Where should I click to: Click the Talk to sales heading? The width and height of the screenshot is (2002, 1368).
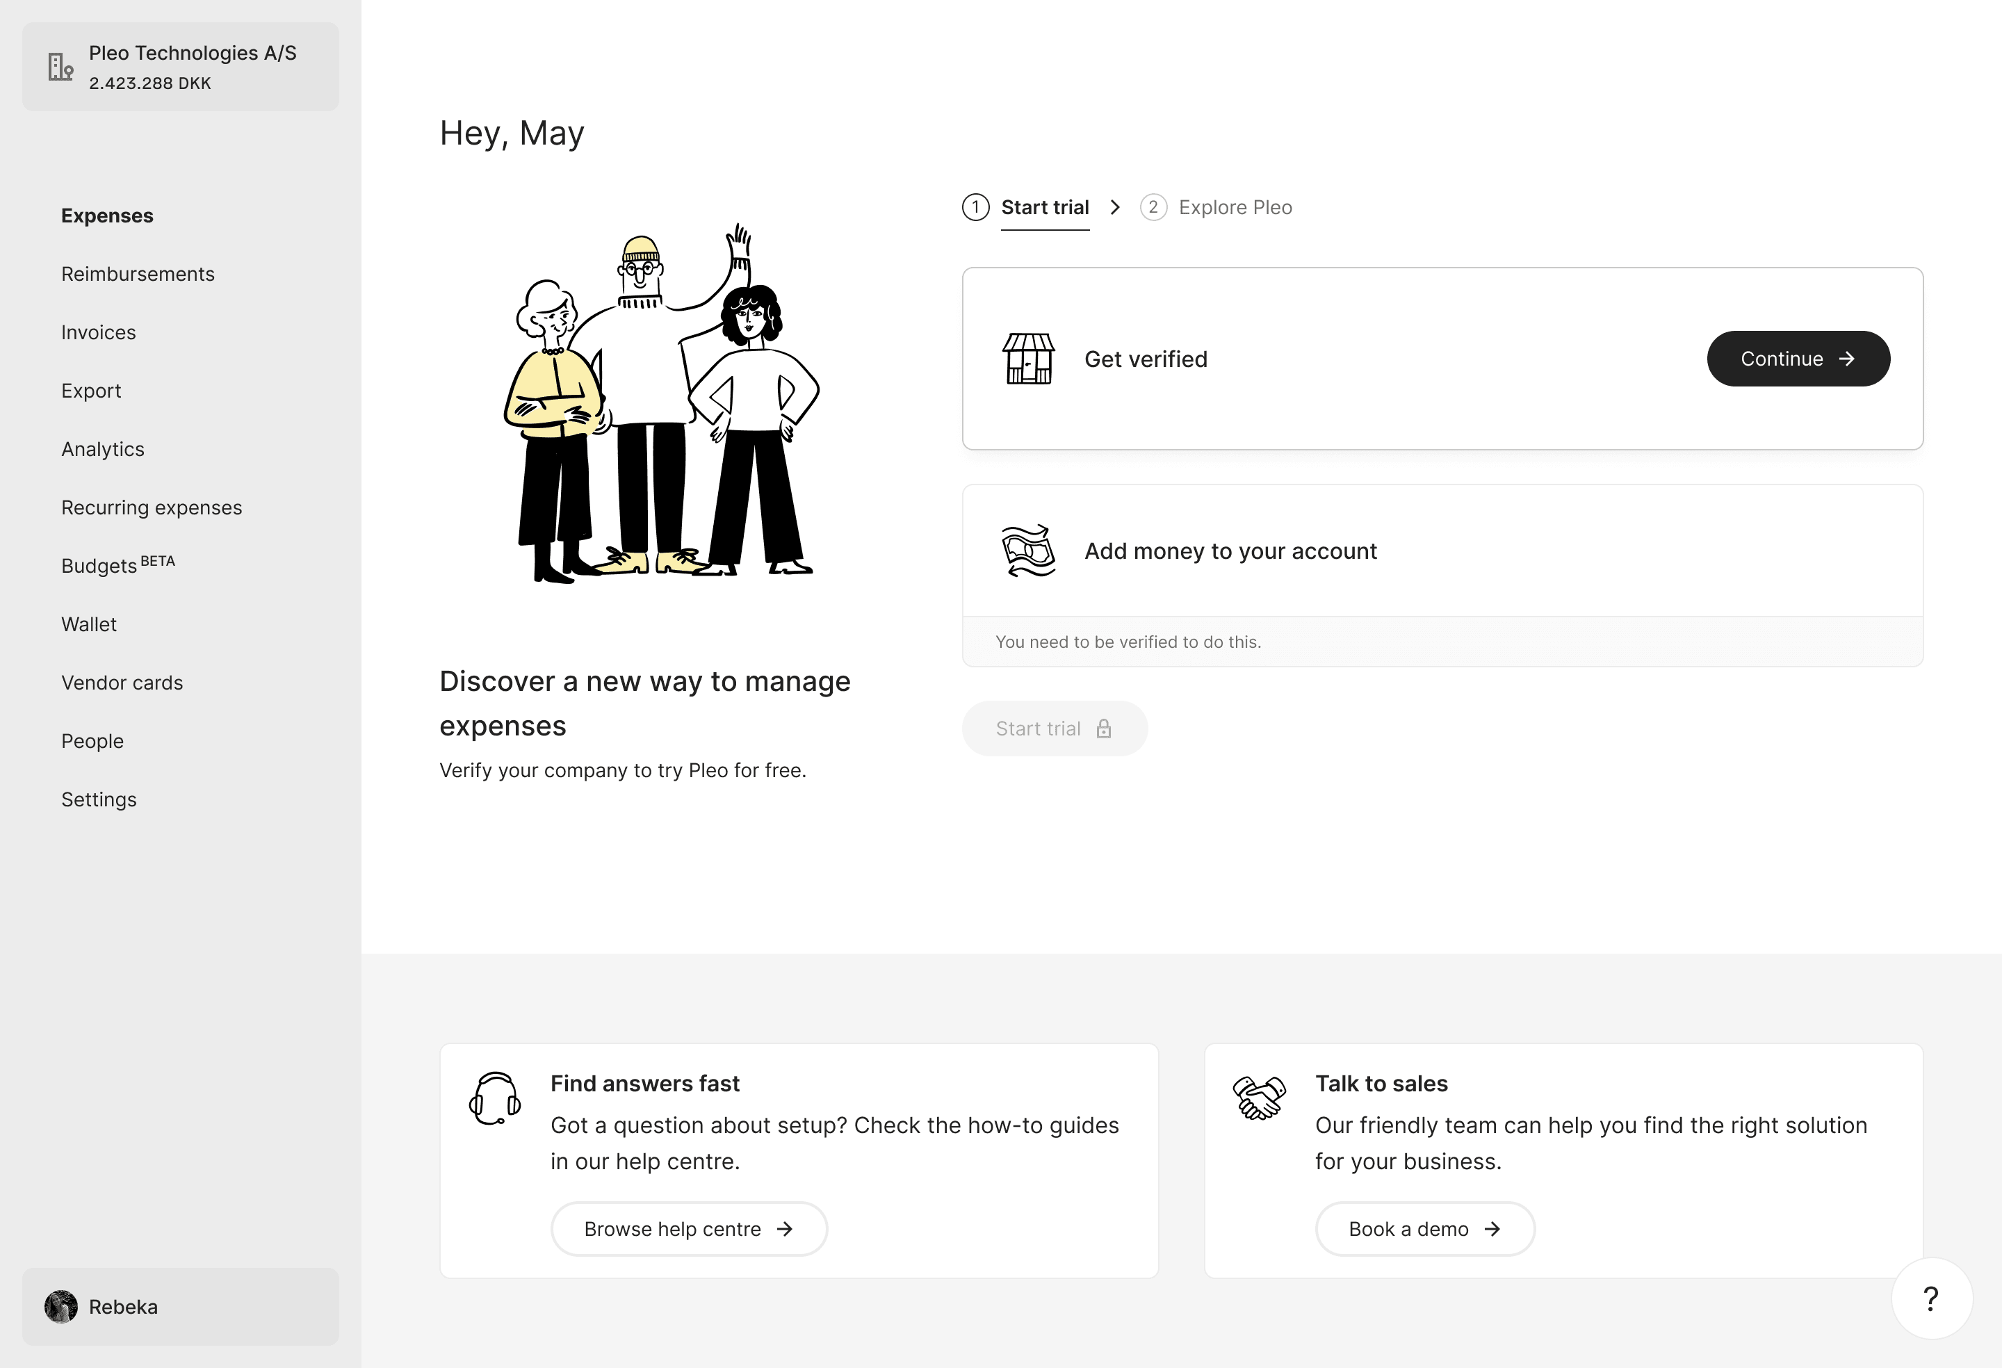click(1382, 1084)
